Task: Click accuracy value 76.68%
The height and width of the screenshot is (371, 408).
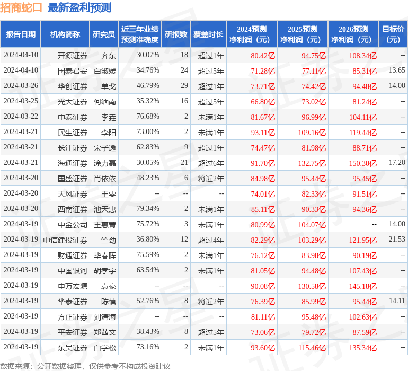Action: click(148, 117)
